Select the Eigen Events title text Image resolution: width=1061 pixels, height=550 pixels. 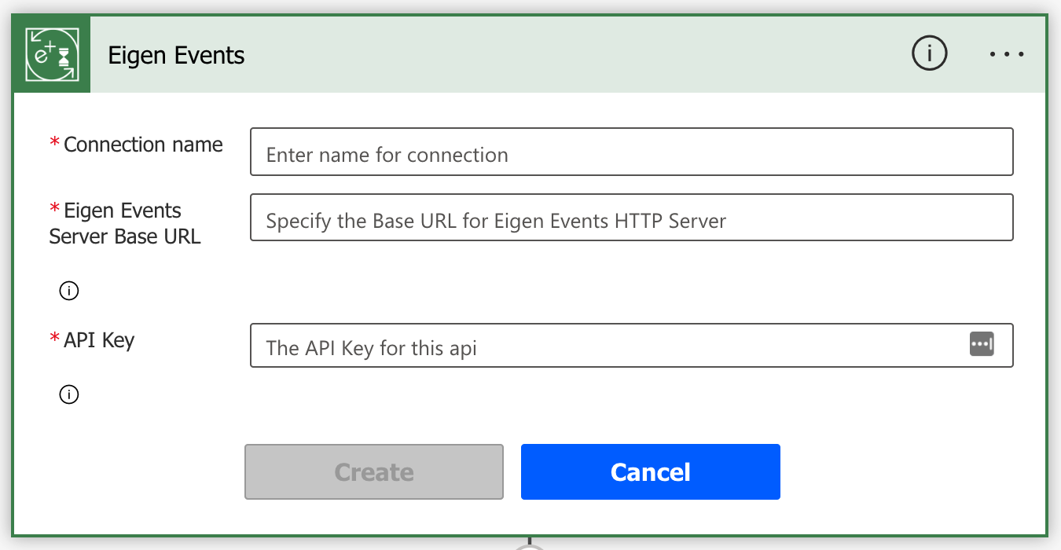click(x=176, y=55)
